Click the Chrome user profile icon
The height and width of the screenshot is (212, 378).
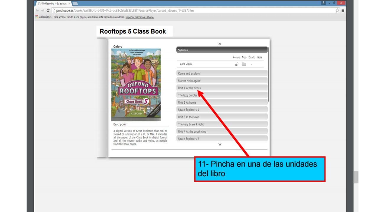click(324, 3)
